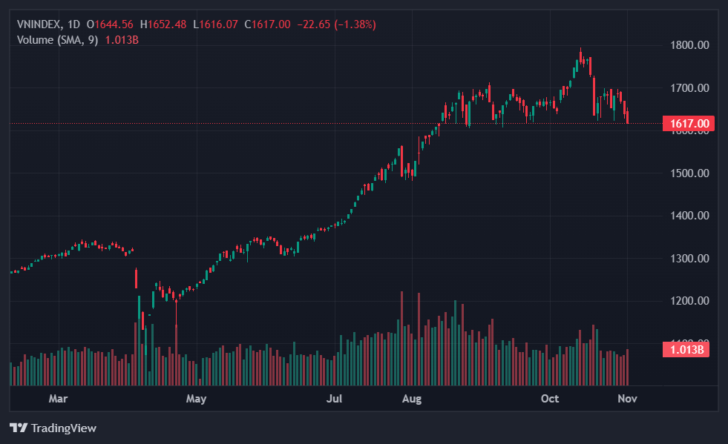Click the Aug label on time axis
The width and height of the screenshot is (728, 444).
pos(411,399)
